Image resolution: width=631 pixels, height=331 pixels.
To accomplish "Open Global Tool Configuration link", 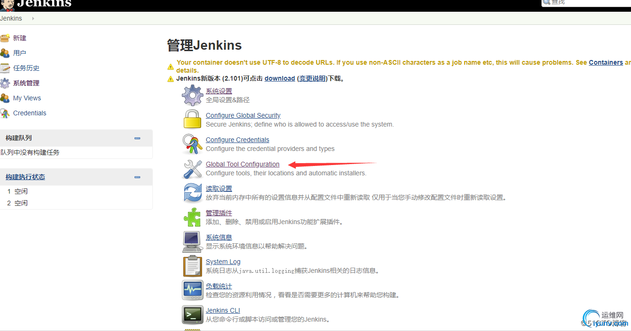I will coord(242,164).
